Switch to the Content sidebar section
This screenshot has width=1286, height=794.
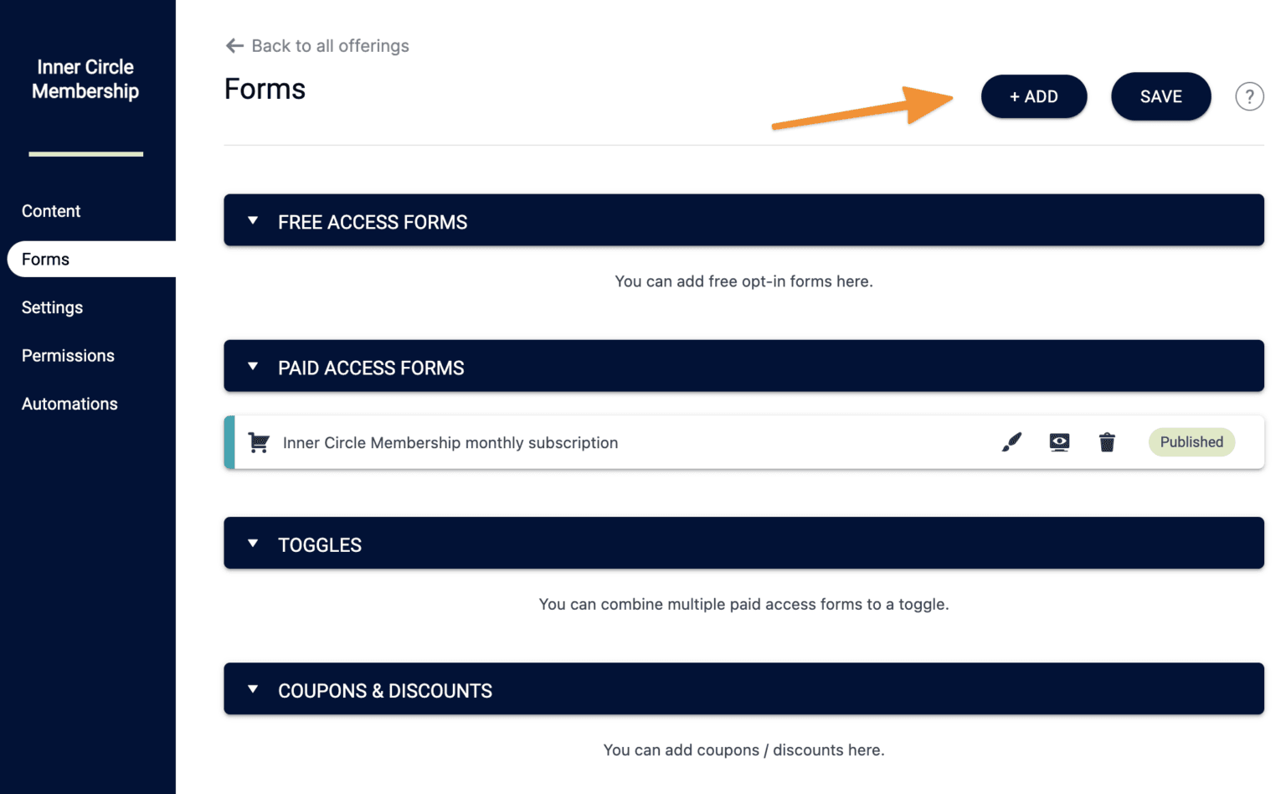click(x=51, y=211)
